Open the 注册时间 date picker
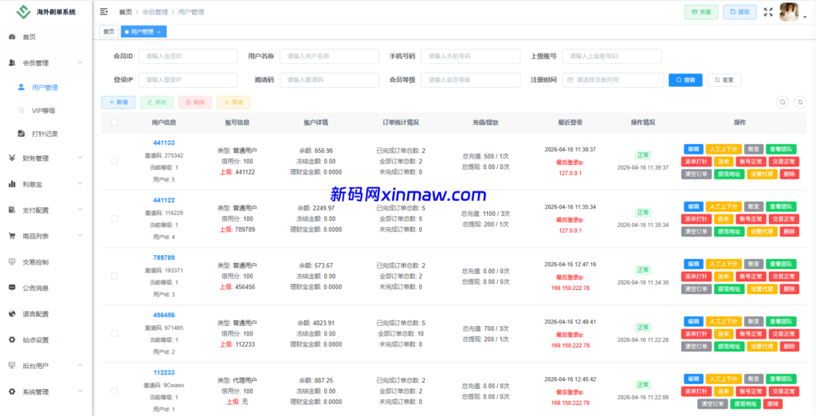The width and height of the screenshot is (816, 416). pyautogui.click(x=613, y=80)
